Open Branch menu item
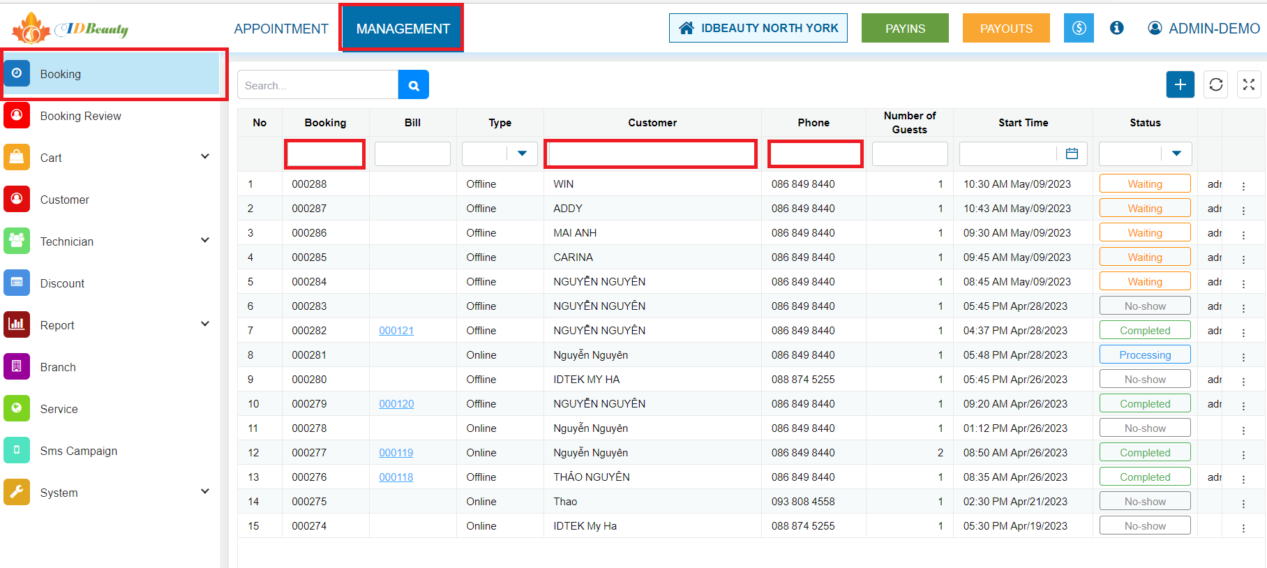Viewport: 1267px width, 568px height. [58, 367]
